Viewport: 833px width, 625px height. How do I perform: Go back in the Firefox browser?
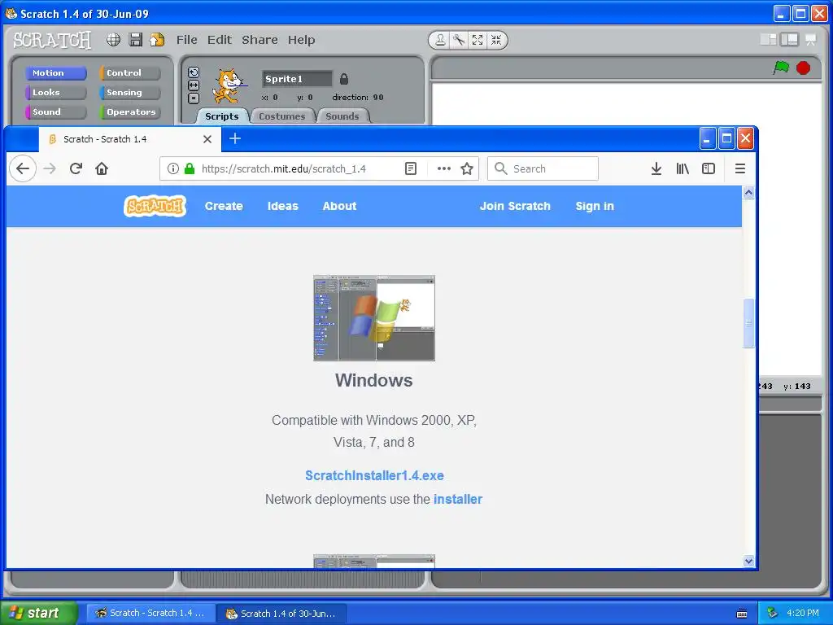[22, 168]
